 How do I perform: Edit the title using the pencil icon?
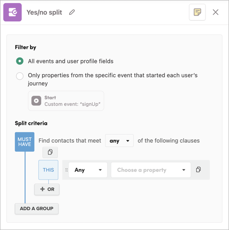click(x=72, y=12)
